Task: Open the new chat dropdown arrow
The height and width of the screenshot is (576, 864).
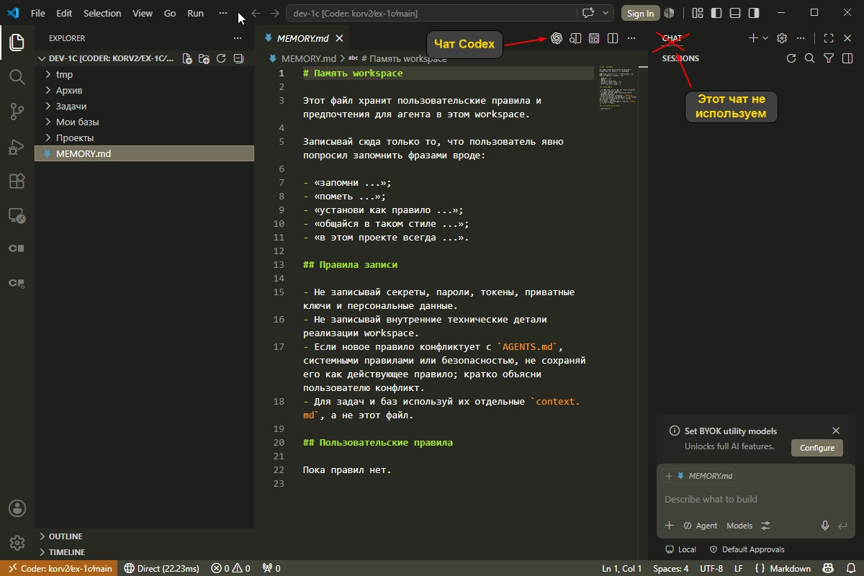Action: tap(765, 38)
